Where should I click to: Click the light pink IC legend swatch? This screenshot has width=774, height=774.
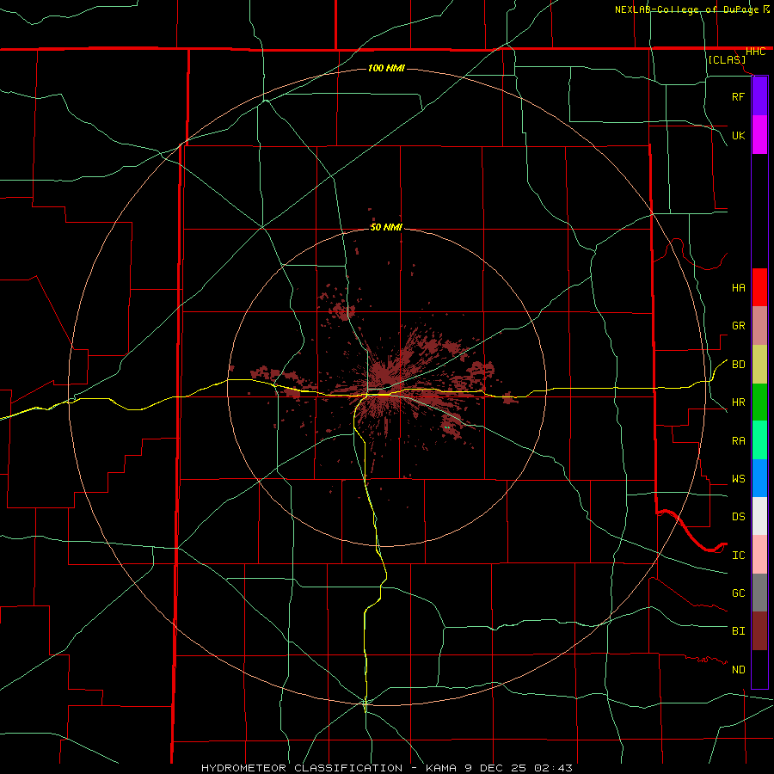(x=759, y=555)
